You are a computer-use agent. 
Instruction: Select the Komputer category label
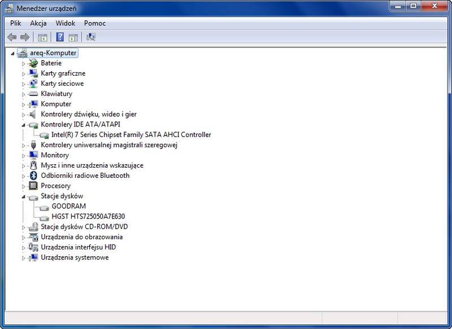56,104
